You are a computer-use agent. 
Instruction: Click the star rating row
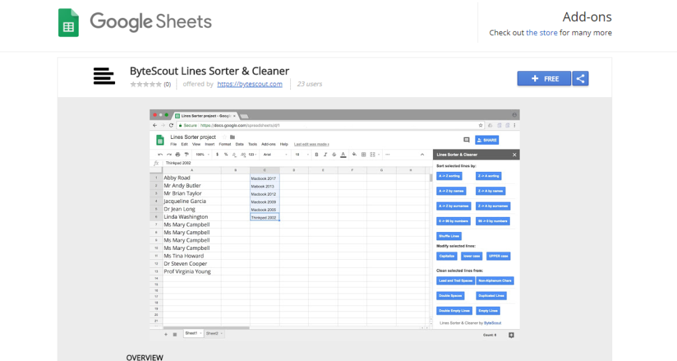pyautogui.click(x=145, y=85)
